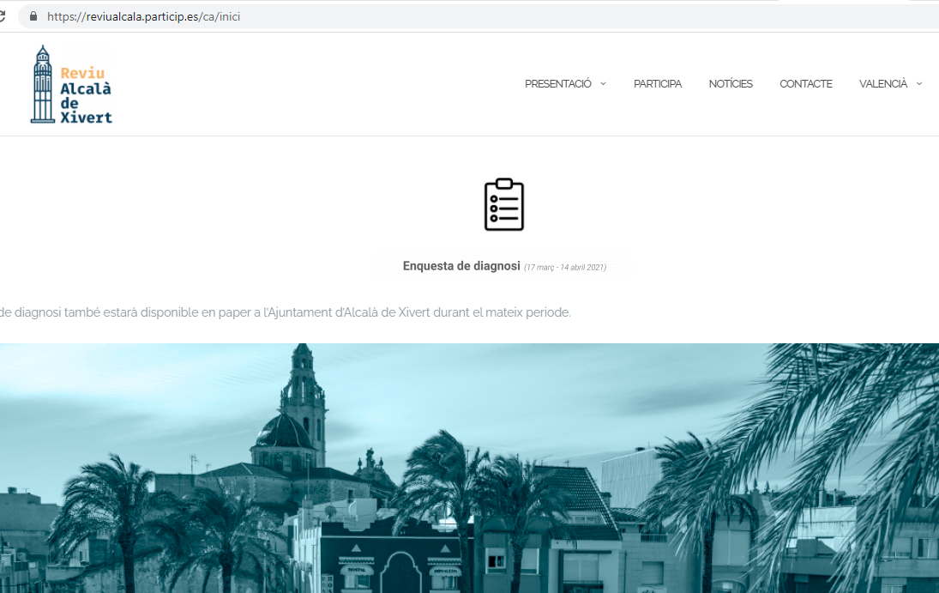Reload the page with the browser refresh icon
This screenshot has height=593, width=939.
3,16
